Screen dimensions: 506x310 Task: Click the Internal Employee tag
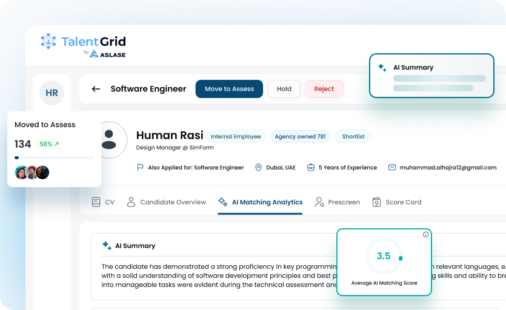point(236,136)
